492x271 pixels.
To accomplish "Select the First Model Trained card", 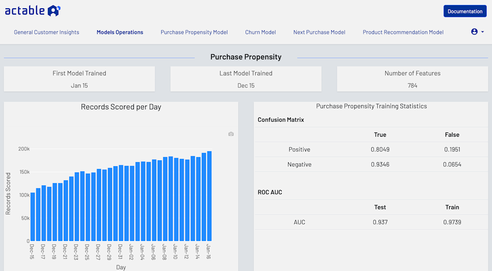I will [x=79, y=79].
